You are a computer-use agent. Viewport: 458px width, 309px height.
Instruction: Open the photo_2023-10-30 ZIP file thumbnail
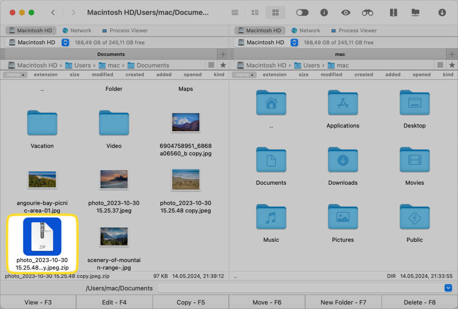pyautogui.click(x=42, y=236)
